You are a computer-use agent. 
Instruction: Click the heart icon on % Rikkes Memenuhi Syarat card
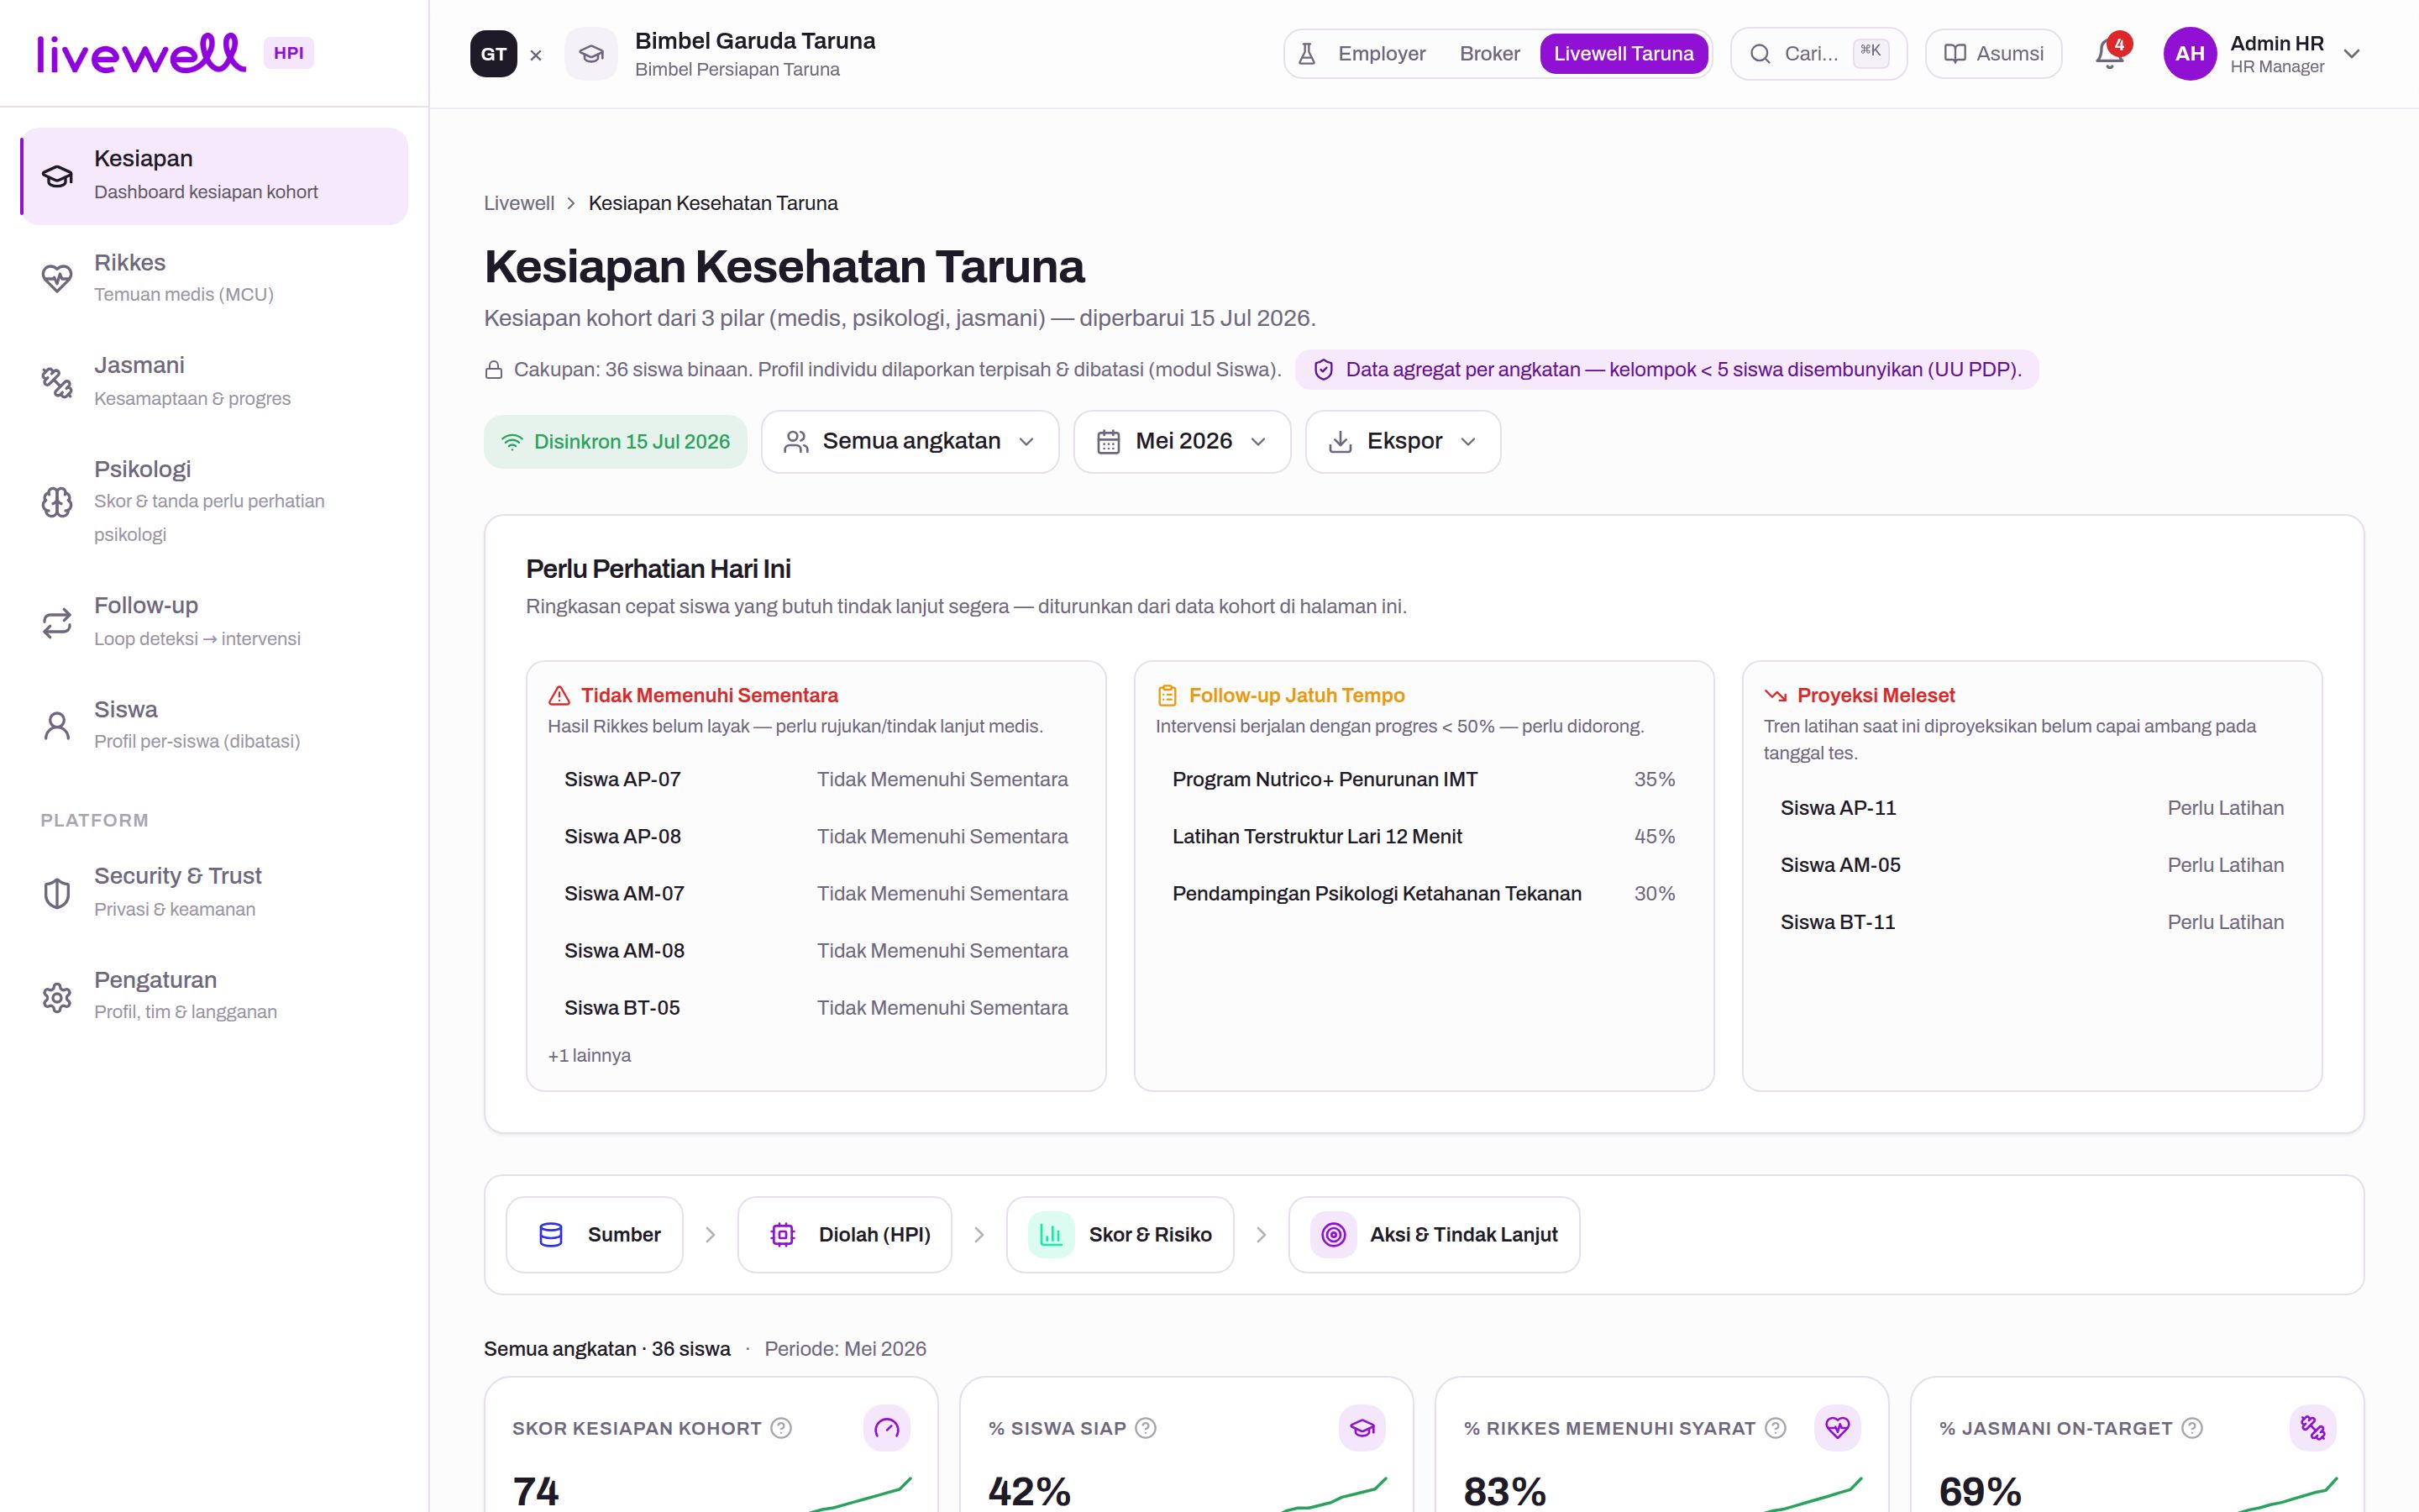click(x=1837, y=1428)
